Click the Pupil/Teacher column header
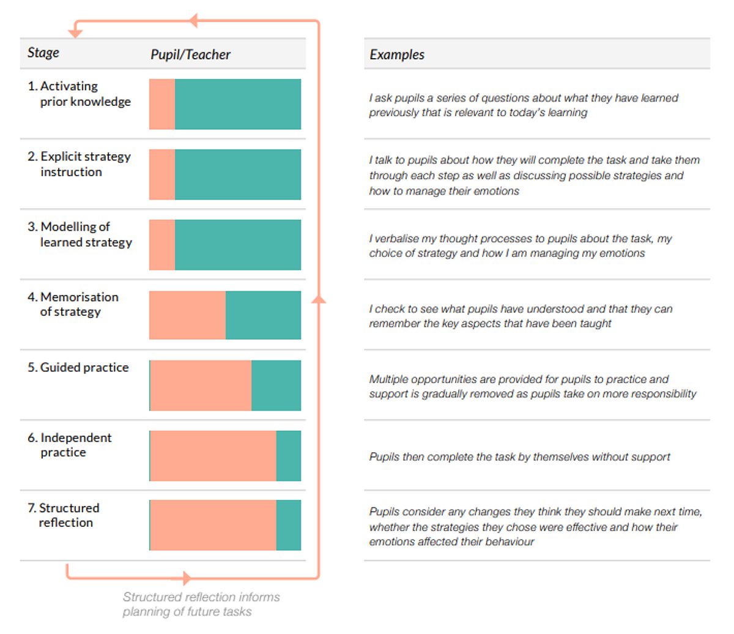 coord(190,54)
